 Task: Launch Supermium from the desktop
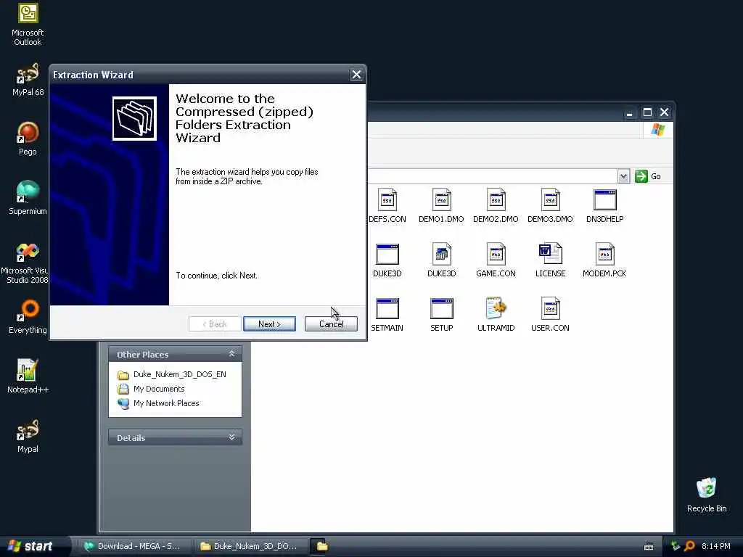28,198
